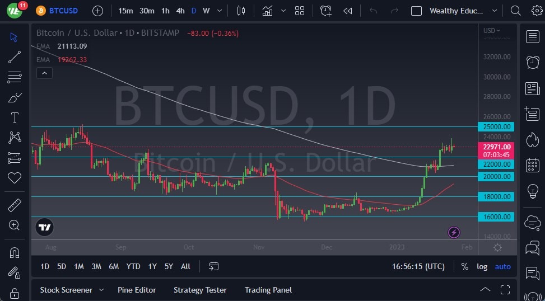This screenshot has height=301, width=545.
Task: Open chart settings gear in top bar
Action: click(537, 11)
